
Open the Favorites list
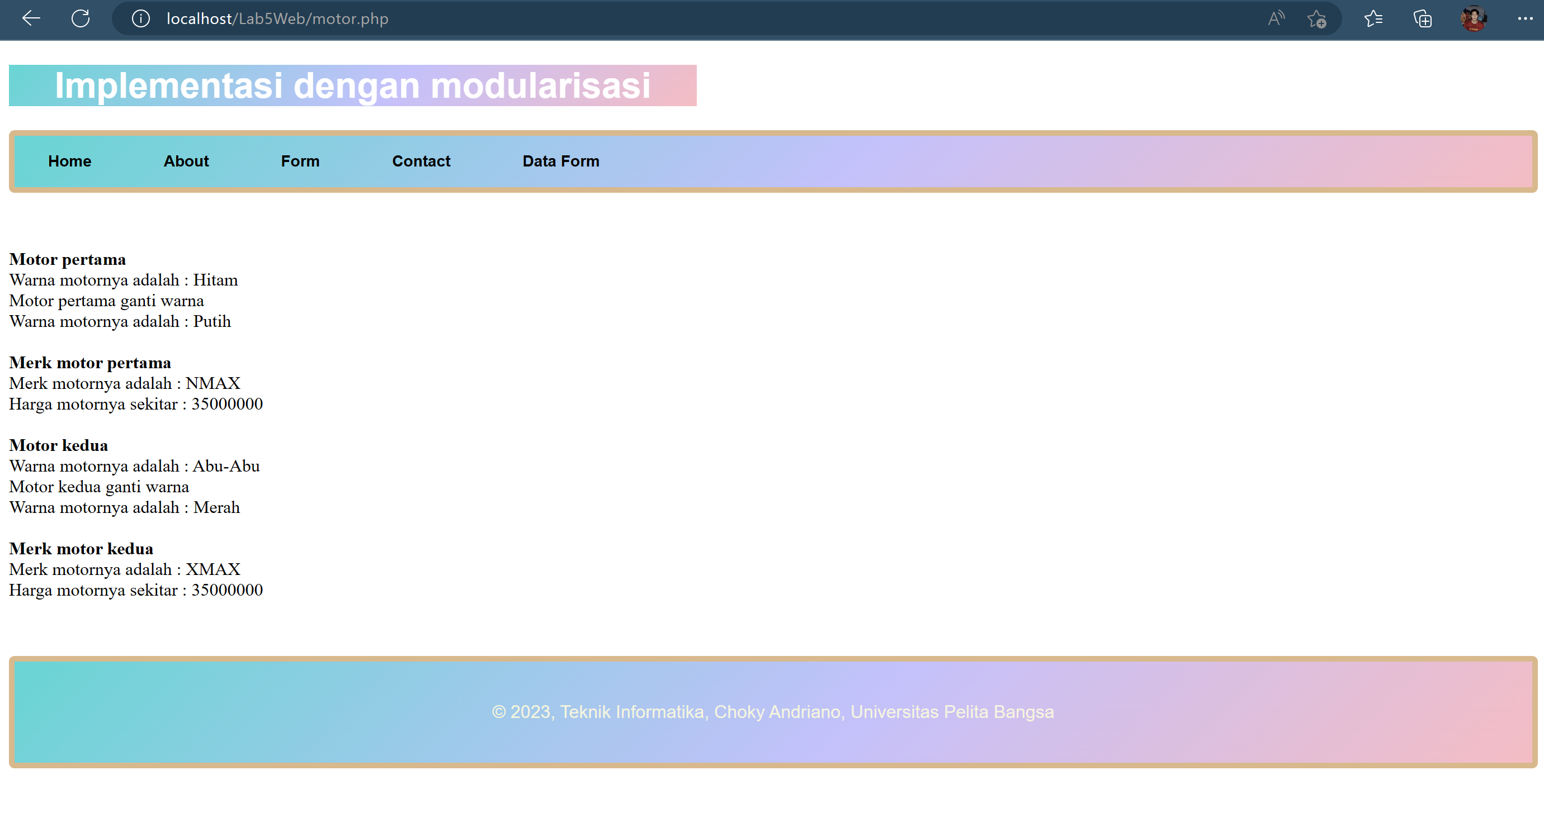click(1373, 18)
